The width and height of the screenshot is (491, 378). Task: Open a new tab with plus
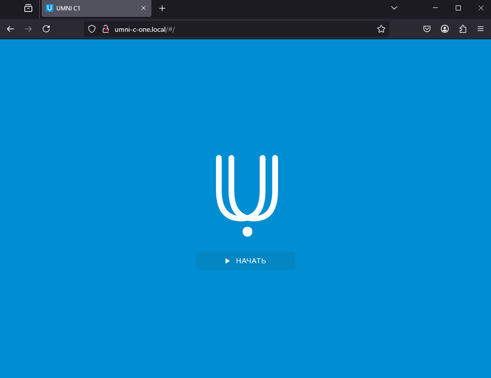click(x=162, y=8)
